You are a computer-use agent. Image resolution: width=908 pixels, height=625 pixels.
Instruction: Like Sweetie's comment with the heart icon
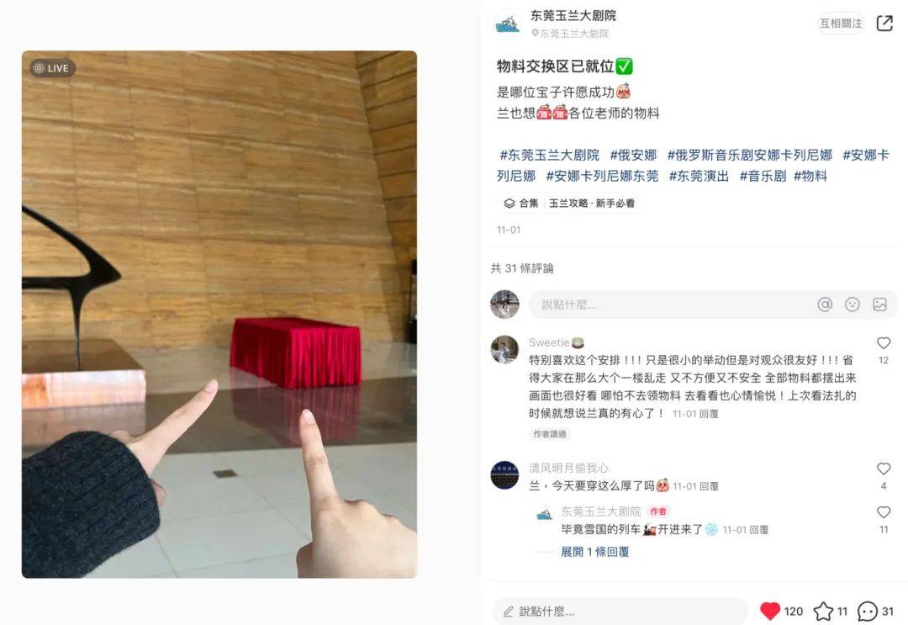click(884, 343)
